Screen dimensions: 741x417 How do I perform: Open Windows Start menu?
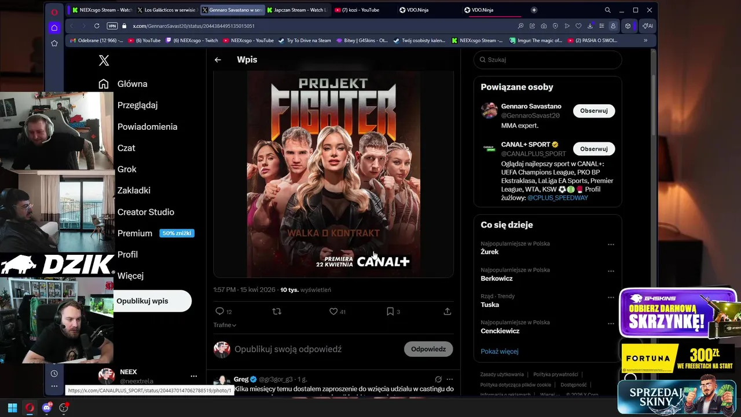(x=12, y=408)
